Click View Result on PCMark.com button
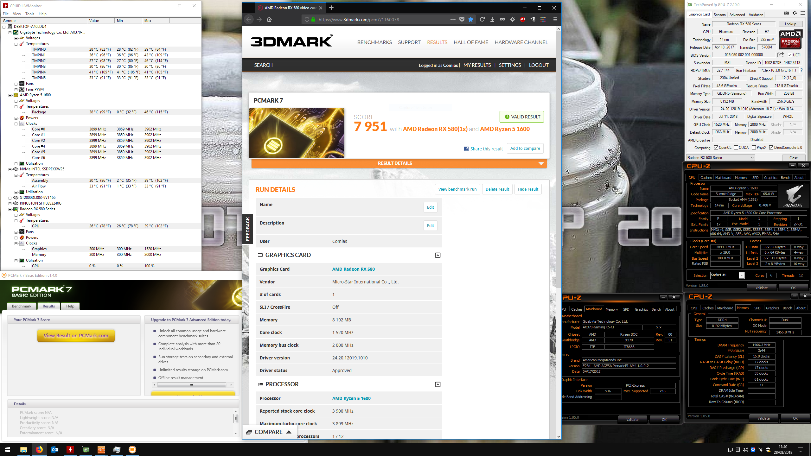The height and width of the screenshot is (456, 811). point(76,336)
